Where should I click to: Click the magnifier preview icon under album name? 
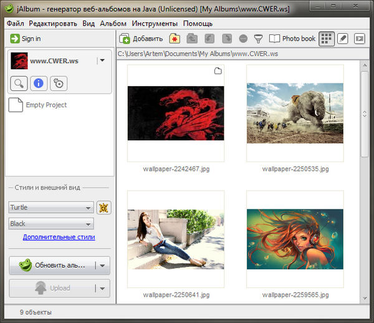tap(19, 83)
